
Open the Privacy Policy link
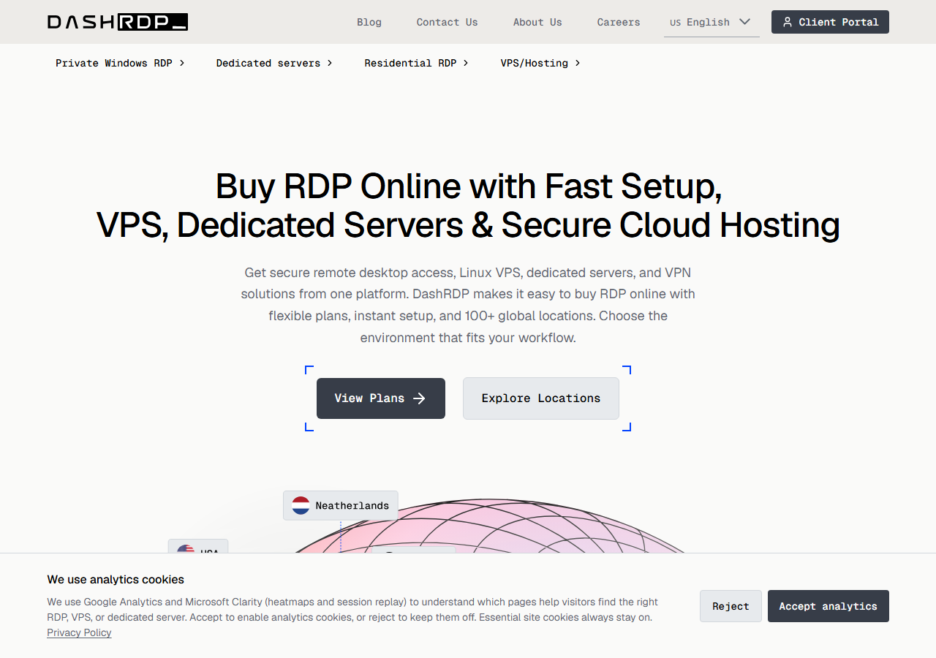click(x=79, y=632)
